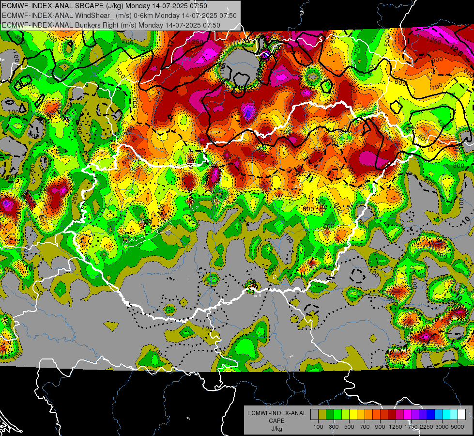Click the WindShear 0-6km title line
Viewport: 474px width, 436px height.
tap(119, 16)
